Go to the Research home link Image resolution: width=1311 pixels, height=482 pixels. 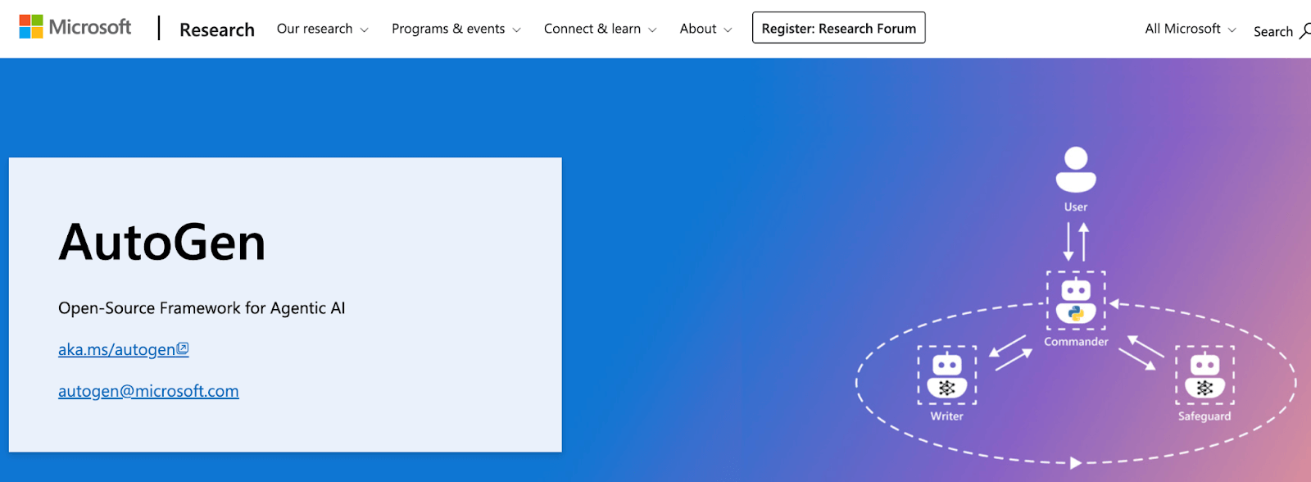[217, 30]
